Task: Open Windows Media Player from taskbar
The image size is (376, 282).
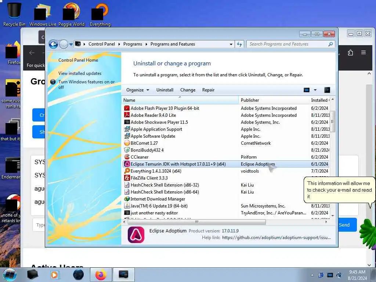Action: click(54, 275)
